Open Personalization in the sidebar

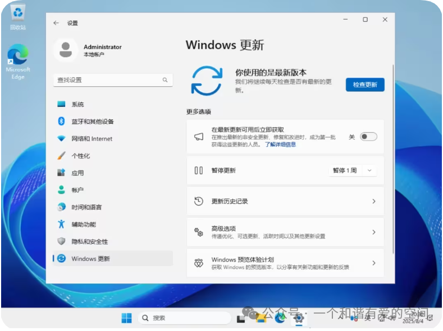(80, 156)
